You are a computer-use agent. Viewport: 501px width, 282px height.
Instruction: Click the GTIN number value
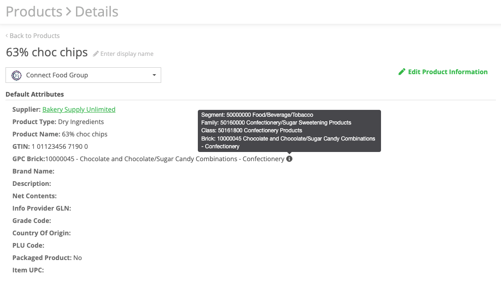(60, 146)
